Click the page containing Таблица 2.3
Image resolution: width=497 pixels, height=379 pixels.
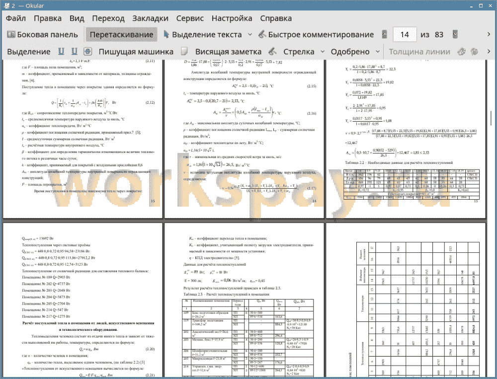pos(245,300)
